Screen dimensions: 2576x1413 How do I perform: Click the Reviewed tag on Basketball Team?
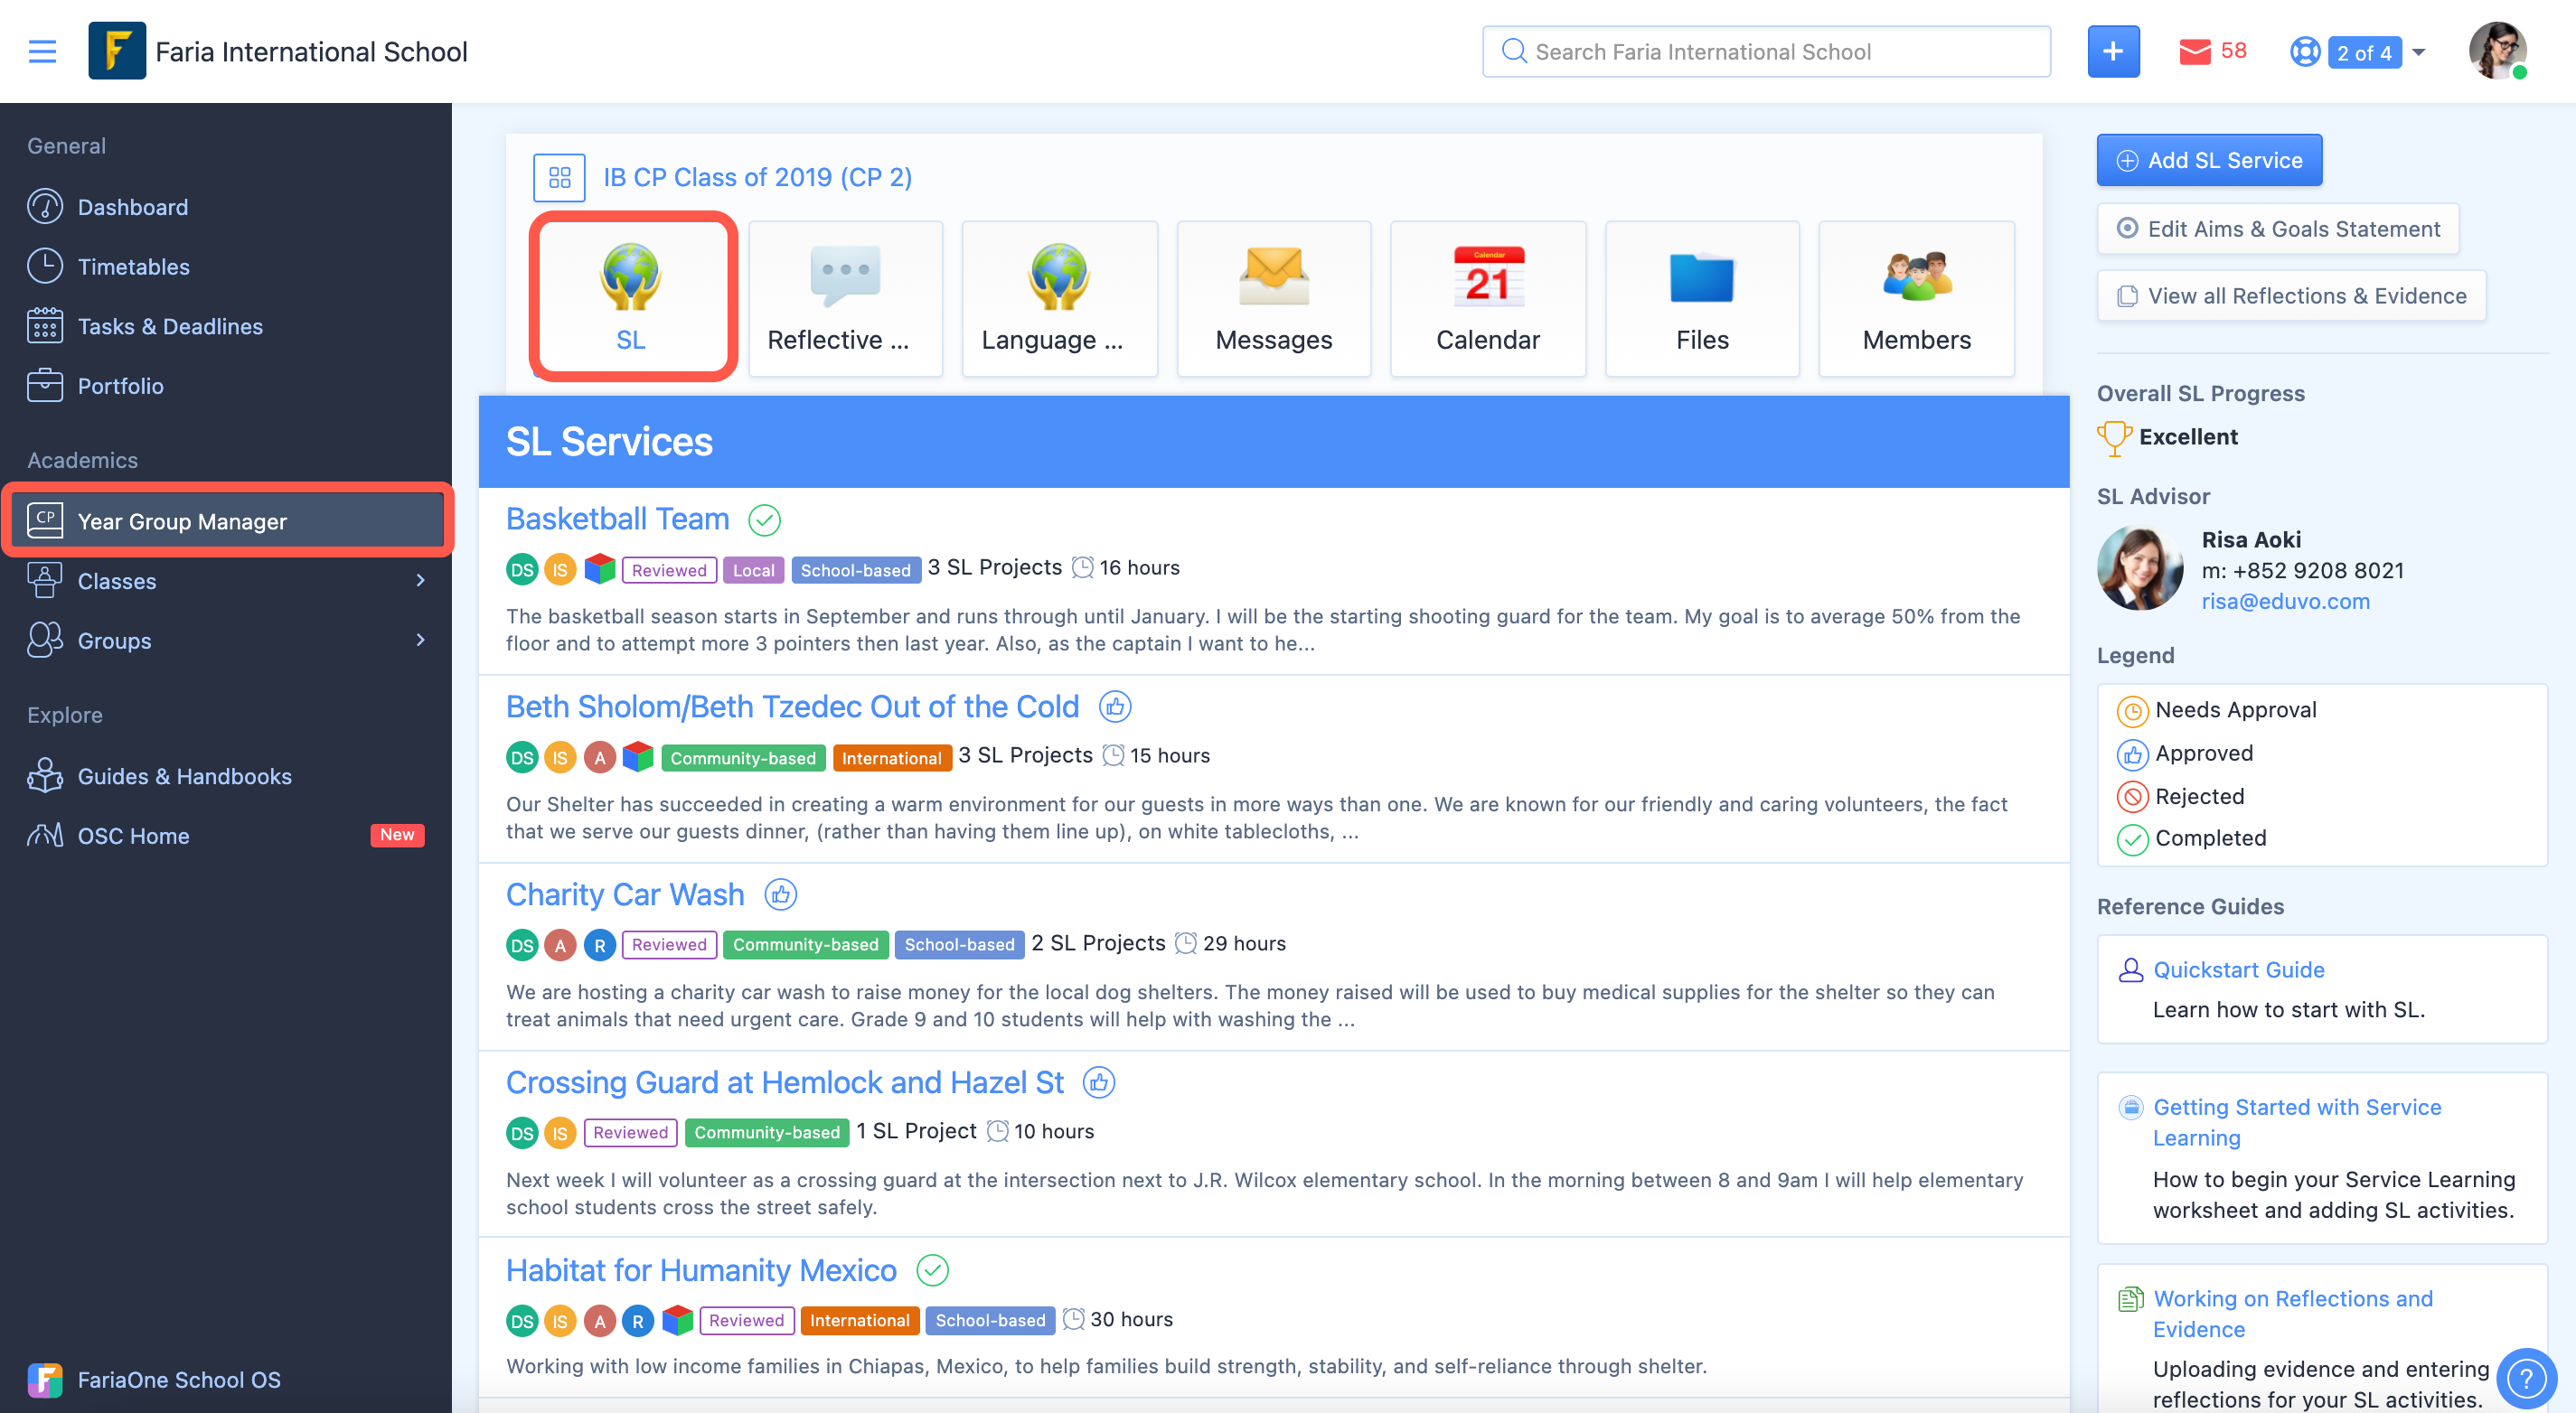669,569
